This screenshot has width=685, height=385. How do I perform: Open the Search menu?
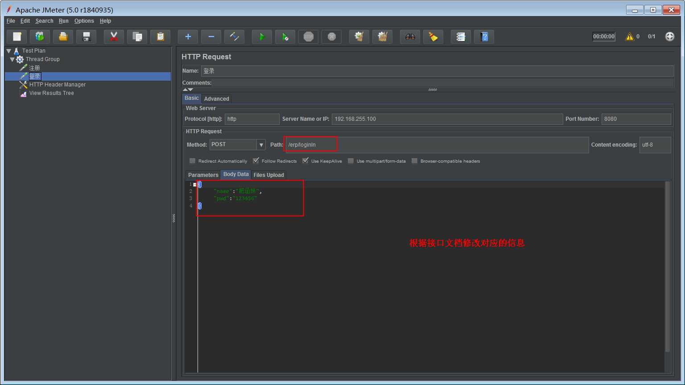click(44, 21)
